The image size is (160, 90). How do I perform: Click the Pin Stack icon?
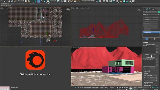point(144,39)
